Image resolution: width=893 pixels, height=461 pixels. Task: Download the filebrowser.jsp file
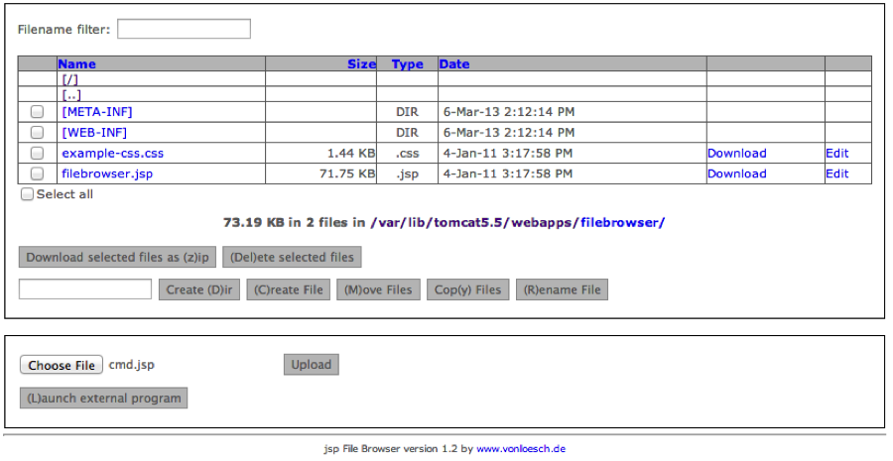click(736, 173)
